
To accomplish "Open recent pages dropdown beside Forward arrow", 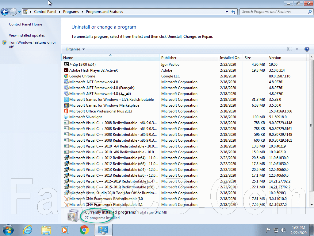I will [19, 12].
